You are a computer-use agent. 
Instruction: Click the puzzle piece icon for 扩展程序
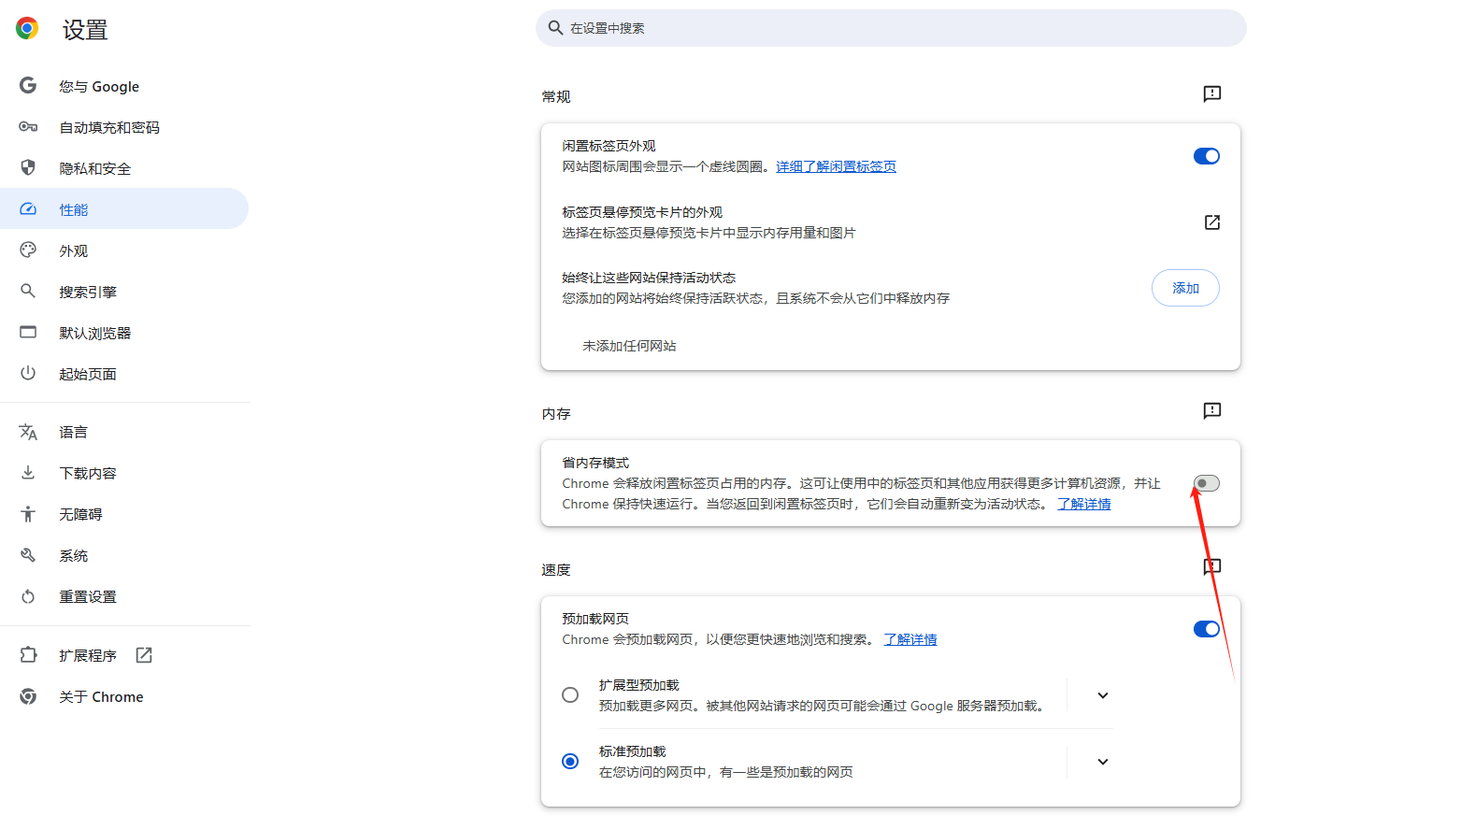pyautogui.click(x=28, y=655)
